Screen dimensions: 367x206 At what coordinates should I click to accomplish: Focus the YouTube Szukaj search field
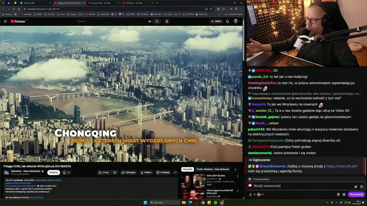coord(112,21)
